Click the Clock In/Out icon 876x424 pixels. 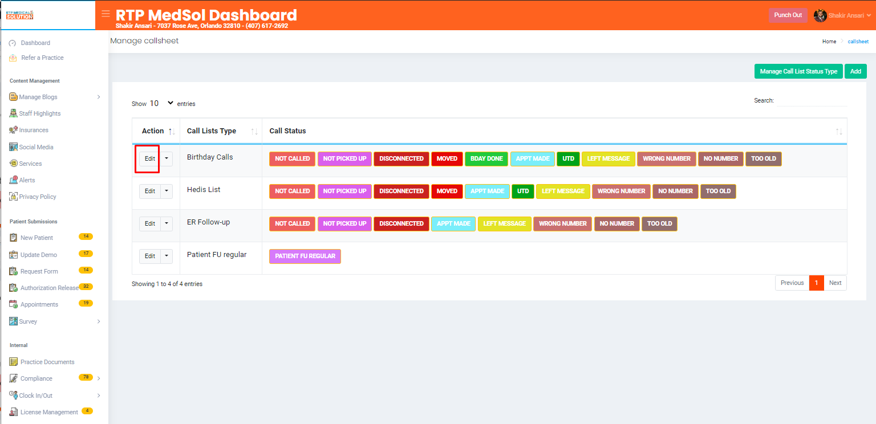pos(13,396)
